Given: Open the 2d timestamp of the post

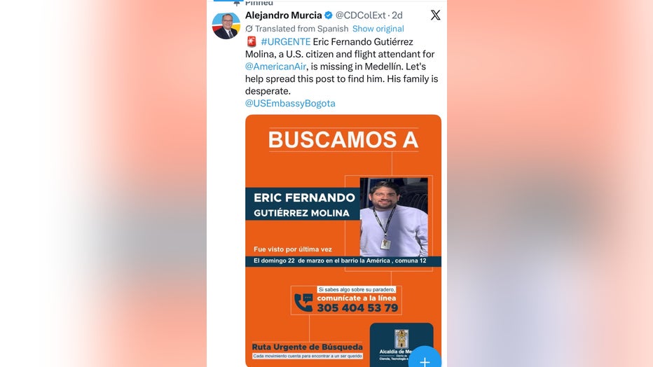Looking at the screenshot, I should point(397,15).
